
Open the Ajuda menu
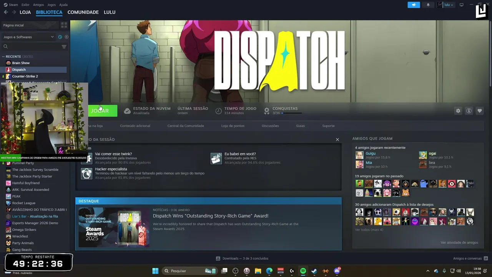tap(63, 5)
